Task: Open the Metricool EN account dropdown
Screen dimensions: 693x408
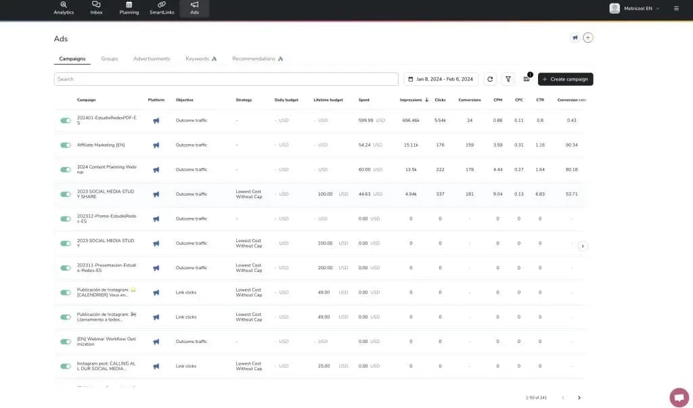Action: 634,8
